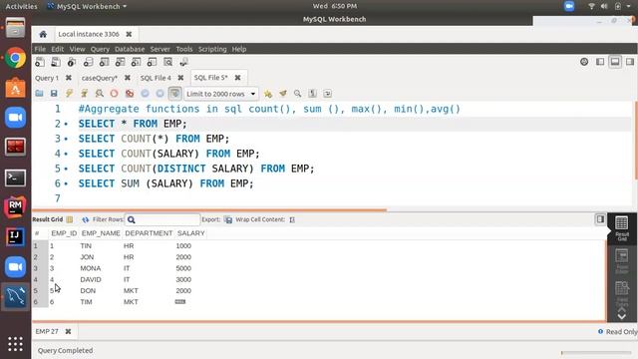Open the Server menu
Screen dimensions: 638x359
pos(159,49)
